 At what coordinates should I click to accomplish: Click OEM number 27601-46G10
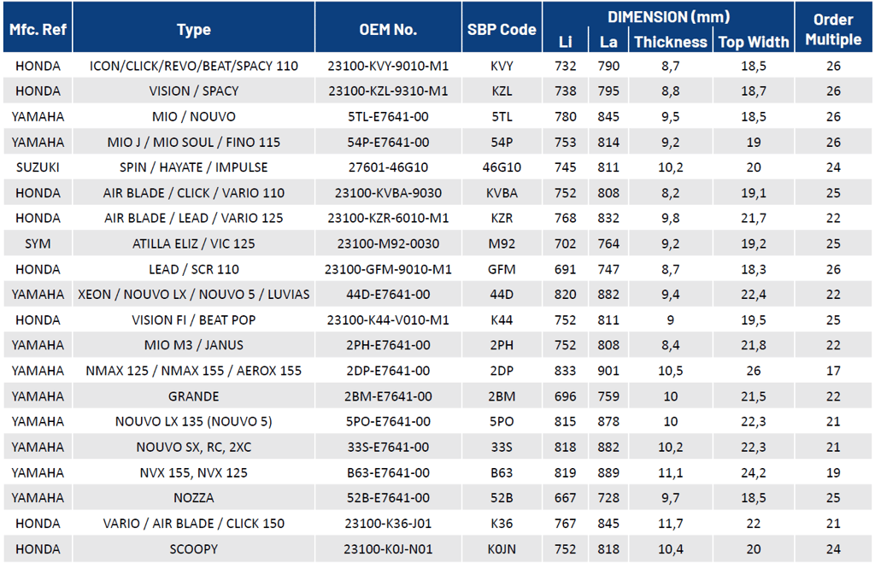point(388,167)
